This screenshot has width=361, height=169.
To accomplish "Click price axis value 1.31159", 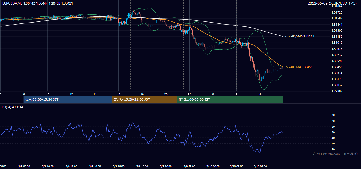I will point(337,37).
